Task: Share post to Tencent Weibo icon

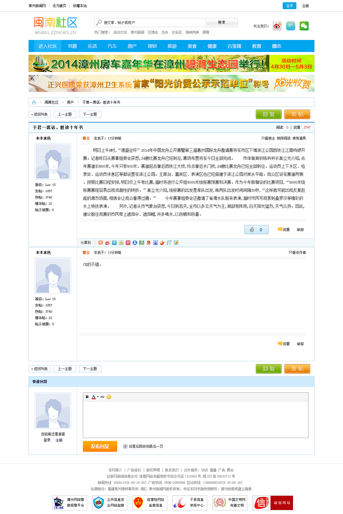Action: click(x=114, y=243)
